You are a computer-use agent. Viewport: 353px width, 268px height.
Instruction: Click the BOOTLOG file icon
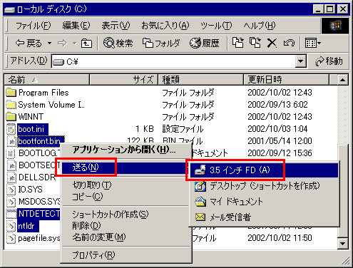point(11,153)
